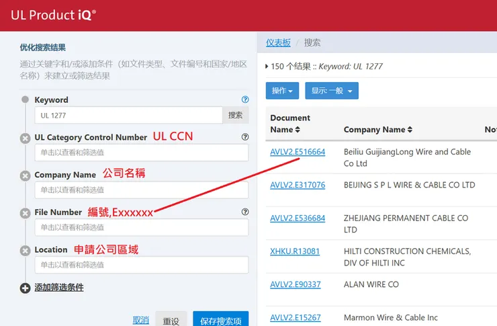This screenshot has width=497, height=326.
Task: Click the UL Product iQ logo
Action: click(53, 15)
